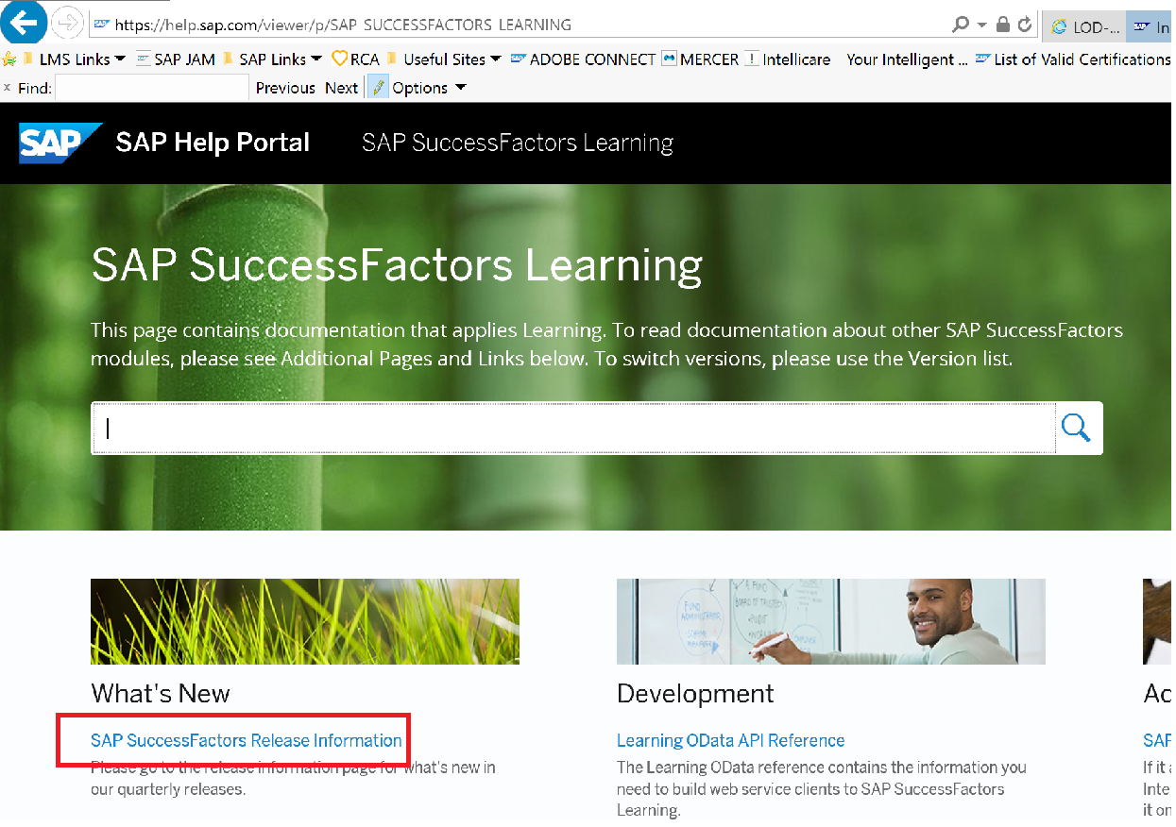This screenshot has height=827, width=1176.
Task: Click the browser Back arrow button
Action: coord(24,22)
